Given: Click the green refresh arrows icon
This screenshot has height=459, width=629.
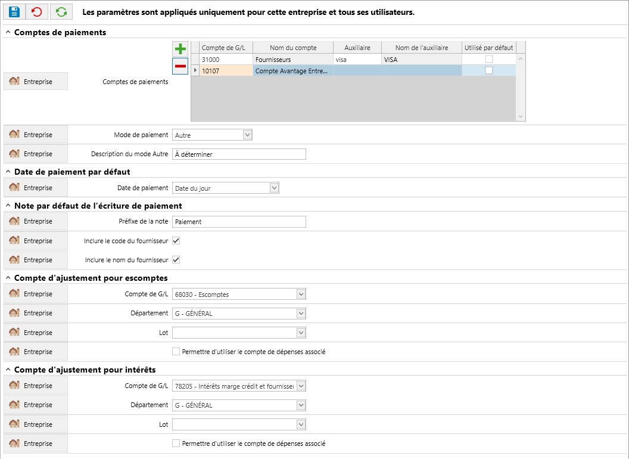Looking at the screenshot, I should point(61,12).
